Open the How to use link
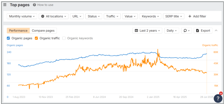The width and height of the screenshot is (224, 104). point(45,5)
